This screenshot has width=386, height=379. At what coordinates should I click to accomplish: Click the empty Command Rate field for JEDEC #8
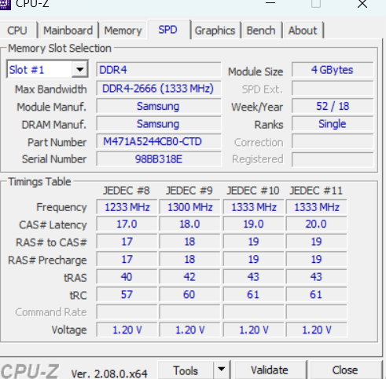pyautogui.click(x=127, y=312)
